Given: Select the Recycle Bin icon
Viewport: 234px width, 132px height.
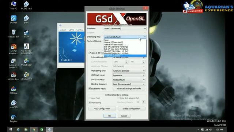Looking at the screenshot, I should click(14, 33).
